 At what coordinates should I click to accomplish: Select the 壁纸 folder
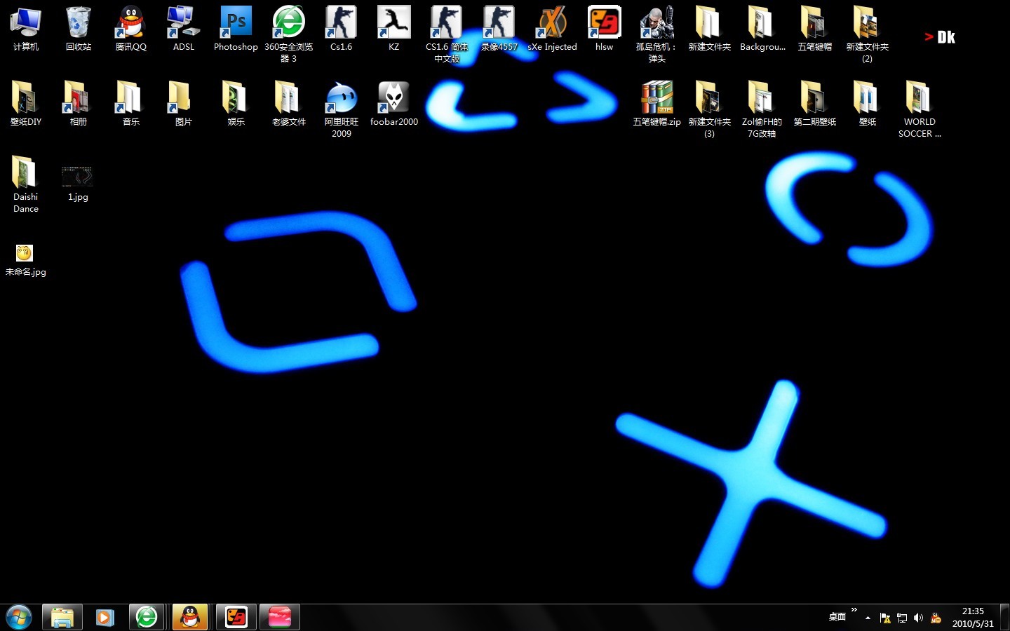867,104
